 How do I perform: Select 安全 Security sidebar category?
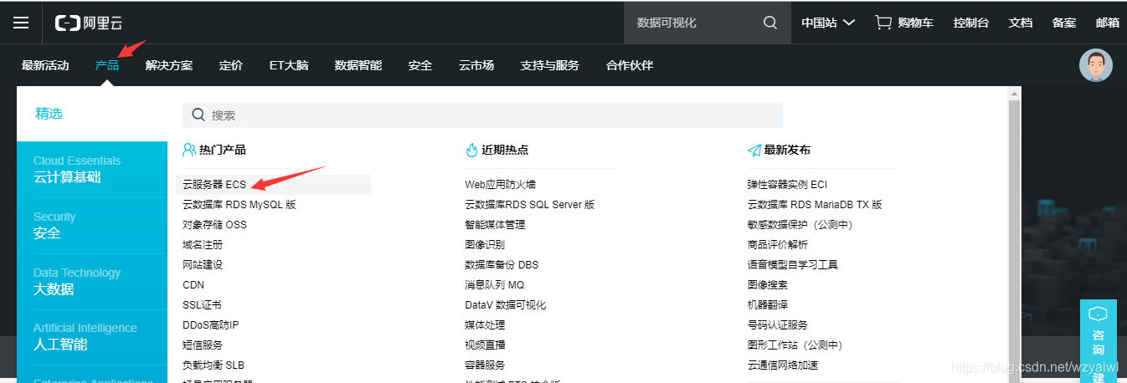tap(92, 225)
